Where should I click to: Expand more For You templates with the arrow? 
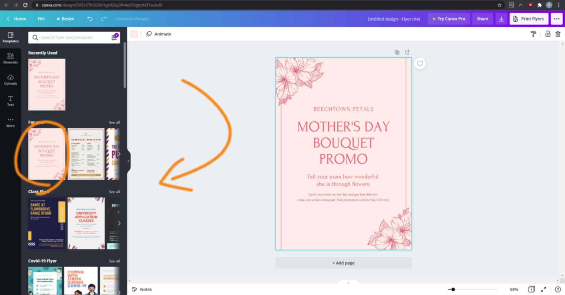119,154
